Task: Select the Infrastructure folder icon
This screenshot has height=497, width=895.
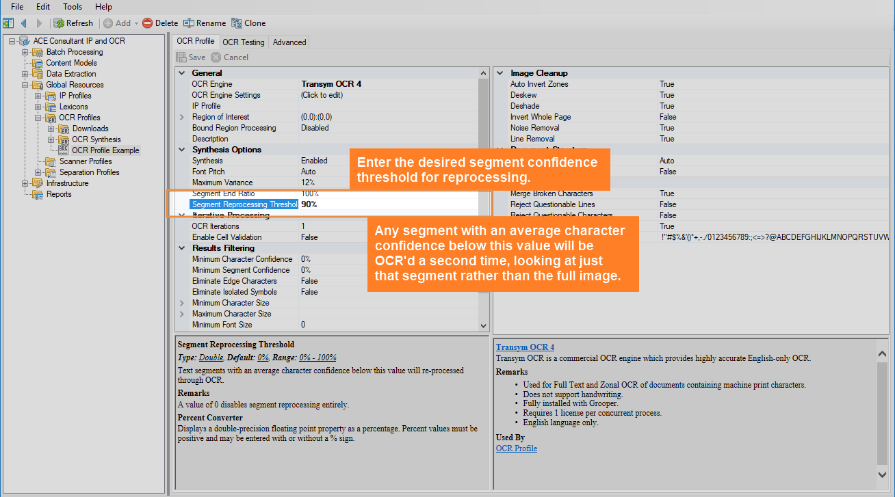Action: point(38,183)
